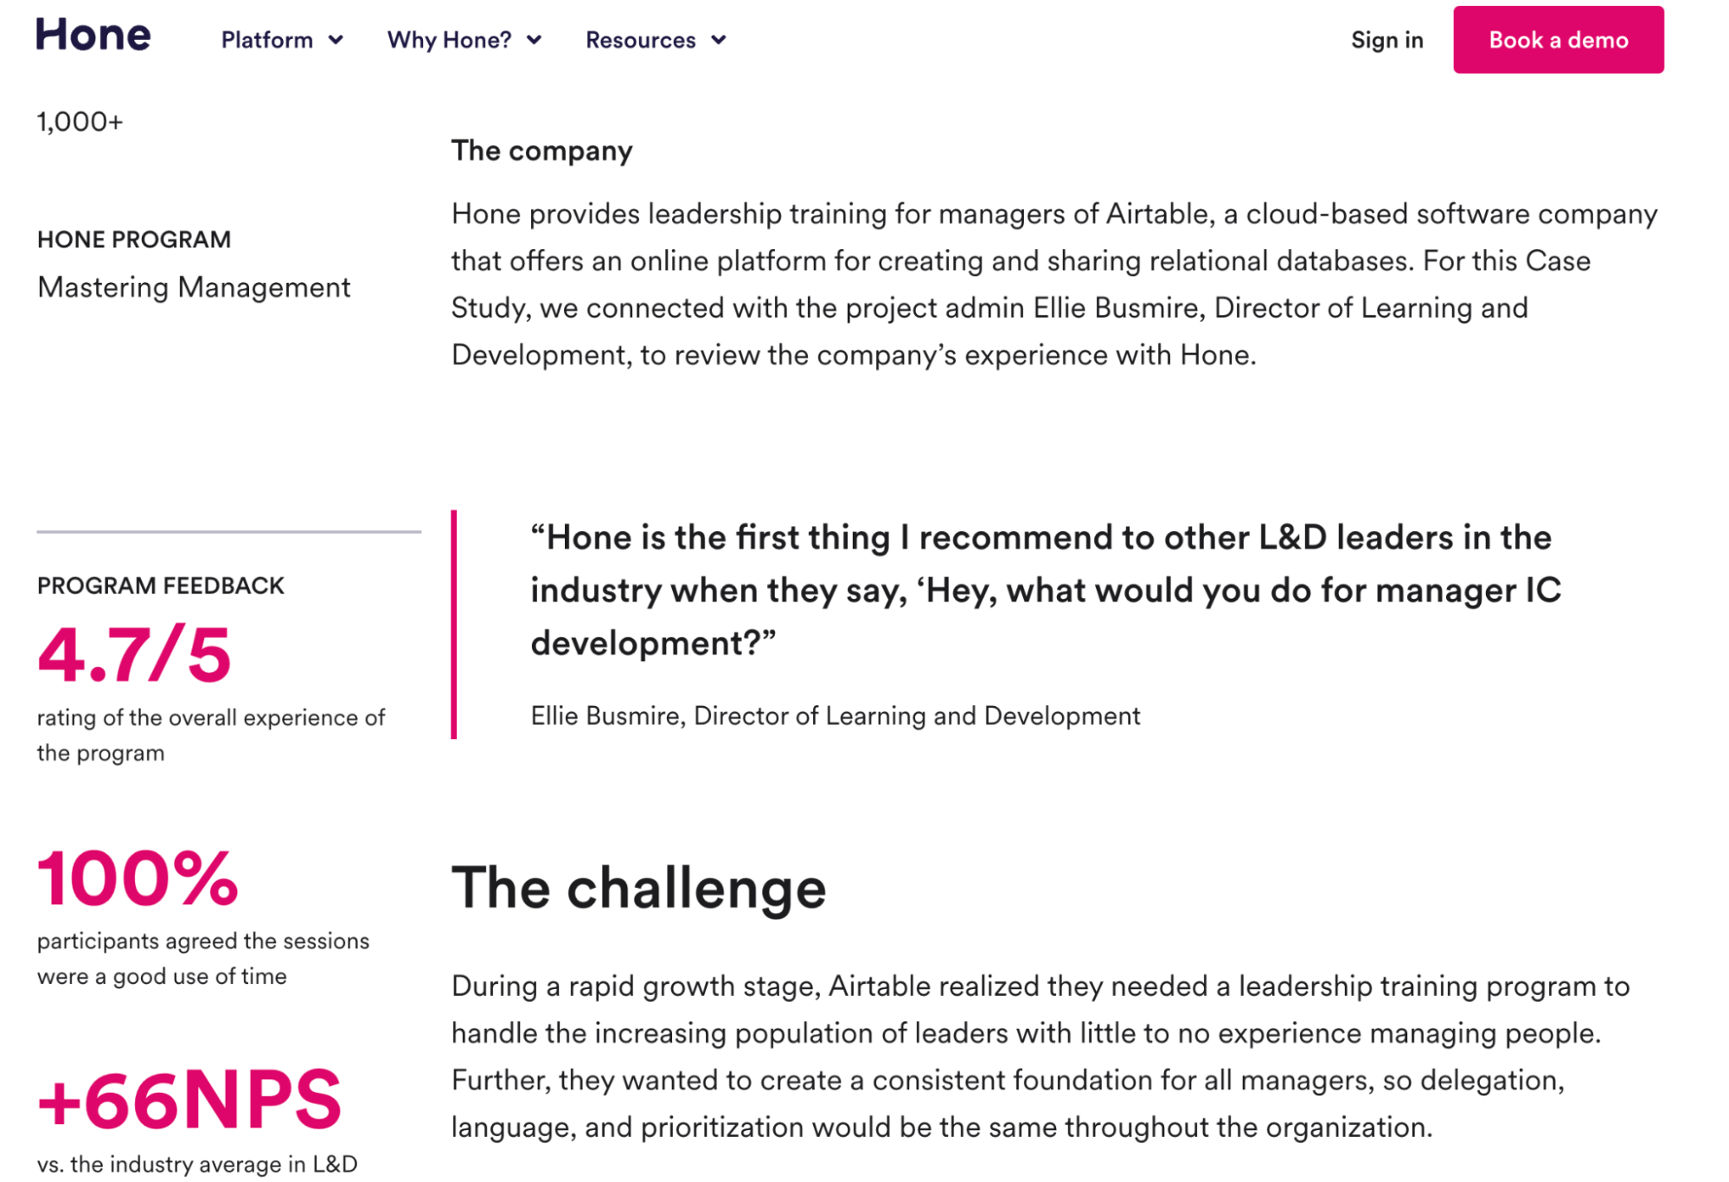This screenshot has width=1729, height=1182.
Task: Click the Hone logo
Action: [92, 36]
